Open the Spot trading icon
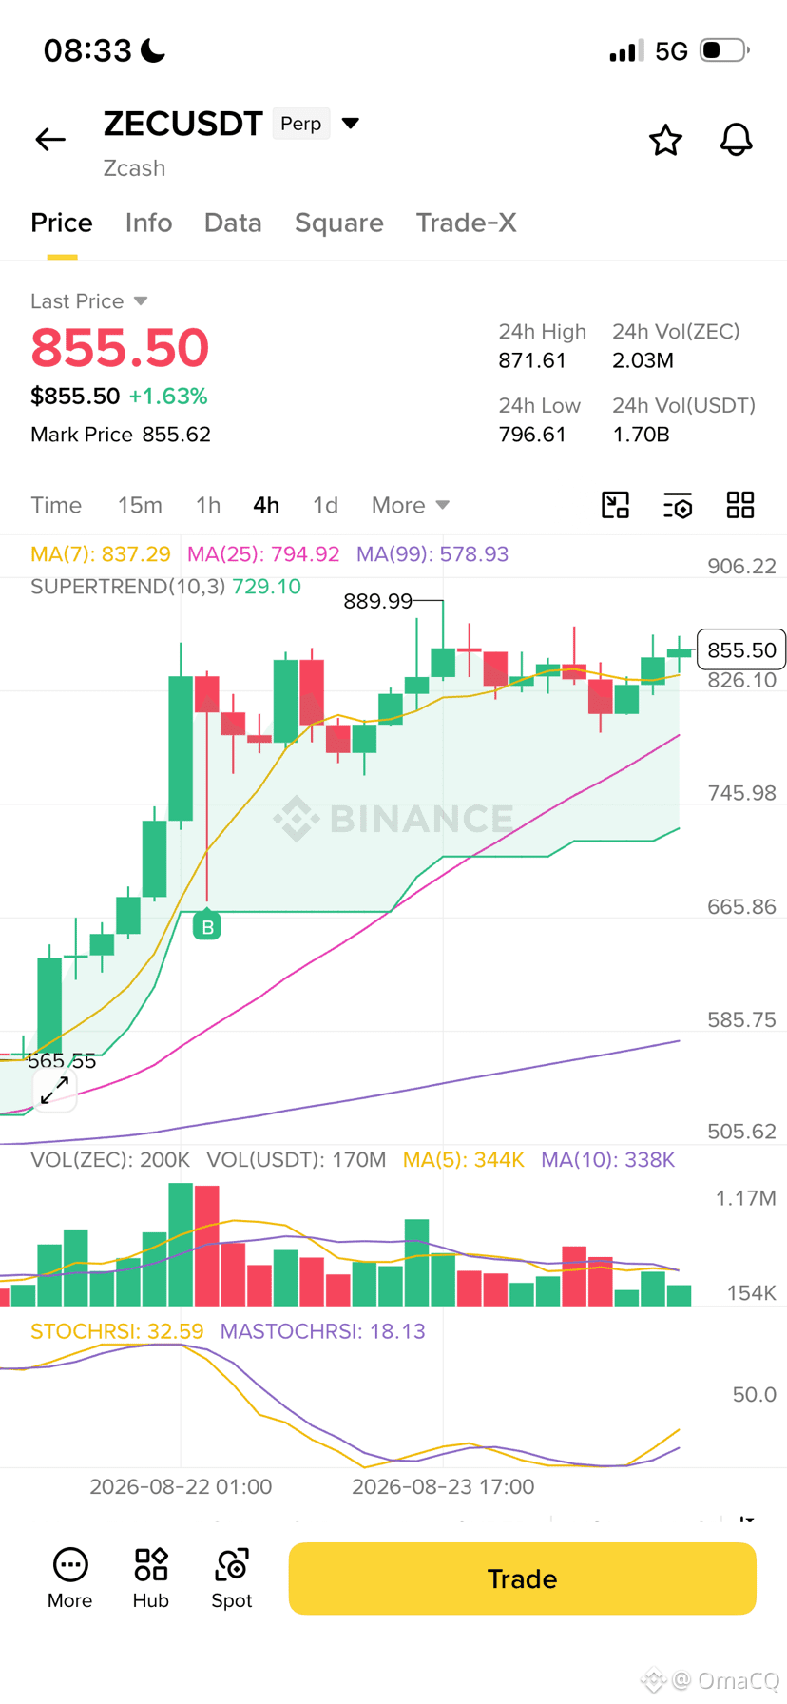Screen dimensions: 787x1704 click(232, 1578)
